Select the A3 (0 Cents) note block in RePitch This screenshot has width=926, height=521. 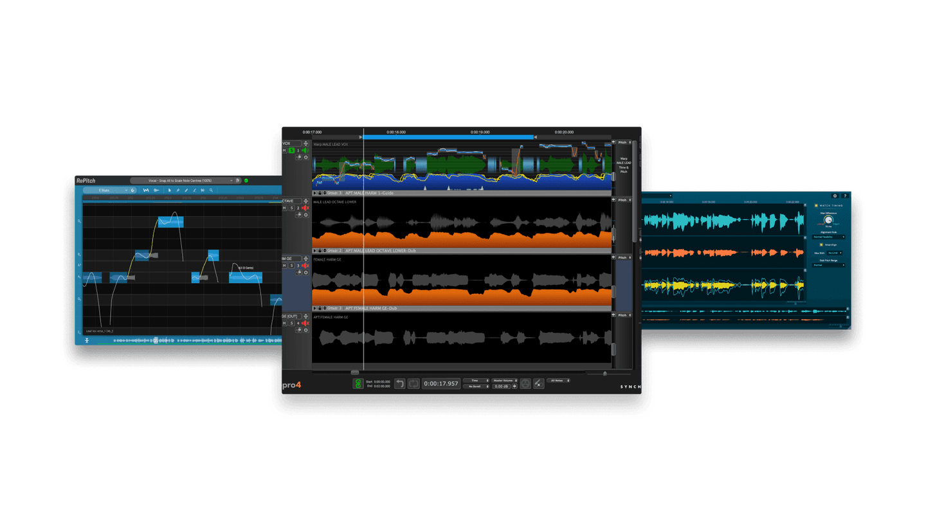[246, 278]
